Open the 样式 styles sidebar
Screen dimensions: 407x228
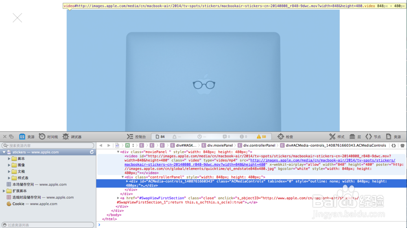point(337,137)
